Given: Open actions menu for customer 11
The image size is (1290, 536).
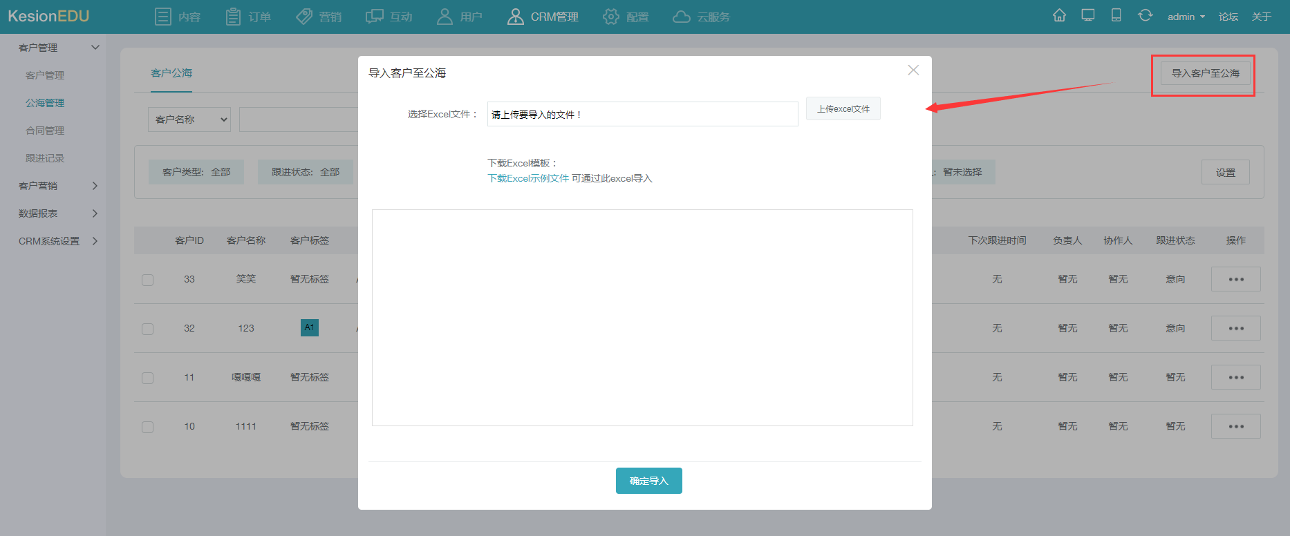Looking at the screenshot, I should pos(1236,377).
